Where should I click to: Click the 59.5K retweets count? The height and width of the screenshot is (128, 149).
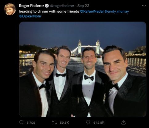[x=64, y=122]
